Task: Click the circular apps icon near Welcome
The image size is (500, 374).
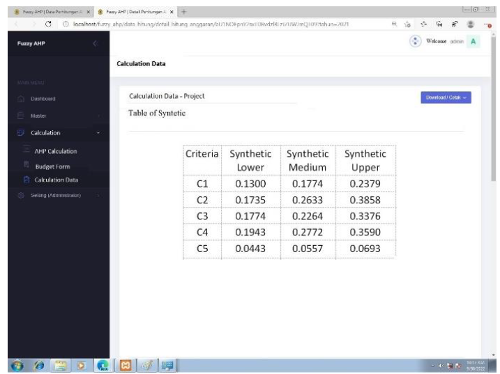Action: 415,41
